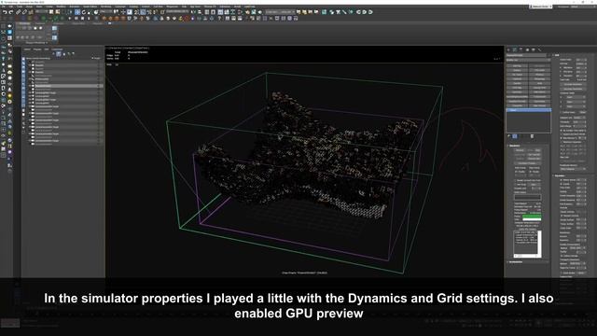The width and height of the screenshot is (597, 336).
Task: Switch to Freeform ribbon tab
Action: tap(39, 23)
